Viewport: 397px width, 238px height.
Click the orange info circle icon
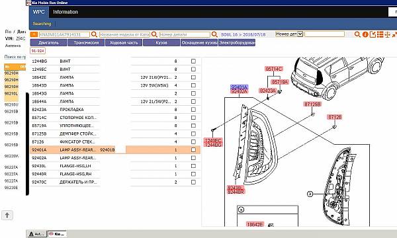pos(365,34)
